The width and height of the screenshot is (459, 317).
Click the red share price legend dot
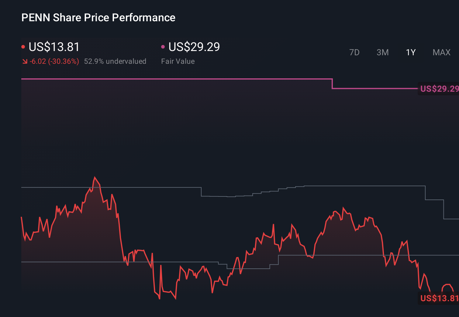click(x=23, y=46)
